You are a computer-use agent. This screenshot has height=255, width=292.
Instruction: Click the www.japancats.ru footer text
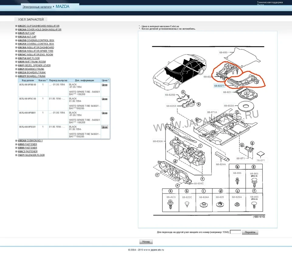(x=154, y=250)
